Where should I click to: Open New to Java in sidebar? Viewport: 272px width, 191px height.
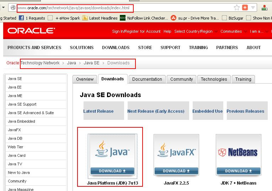(x=36, y=173)
